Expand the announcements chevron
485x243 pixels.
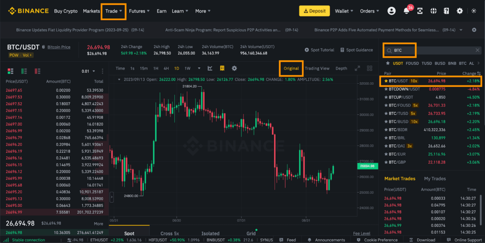[461, 30]
